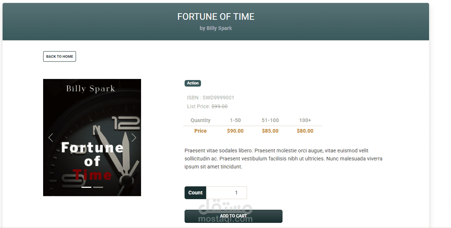Click the Count quantity input field
Viewport: 451px width, 228px height.
227,193
